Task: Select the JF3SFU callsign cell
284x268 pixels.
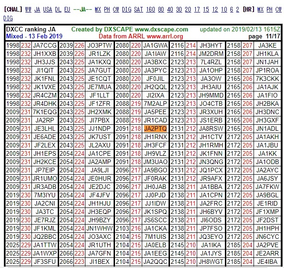Action: [x=45, y=262]
